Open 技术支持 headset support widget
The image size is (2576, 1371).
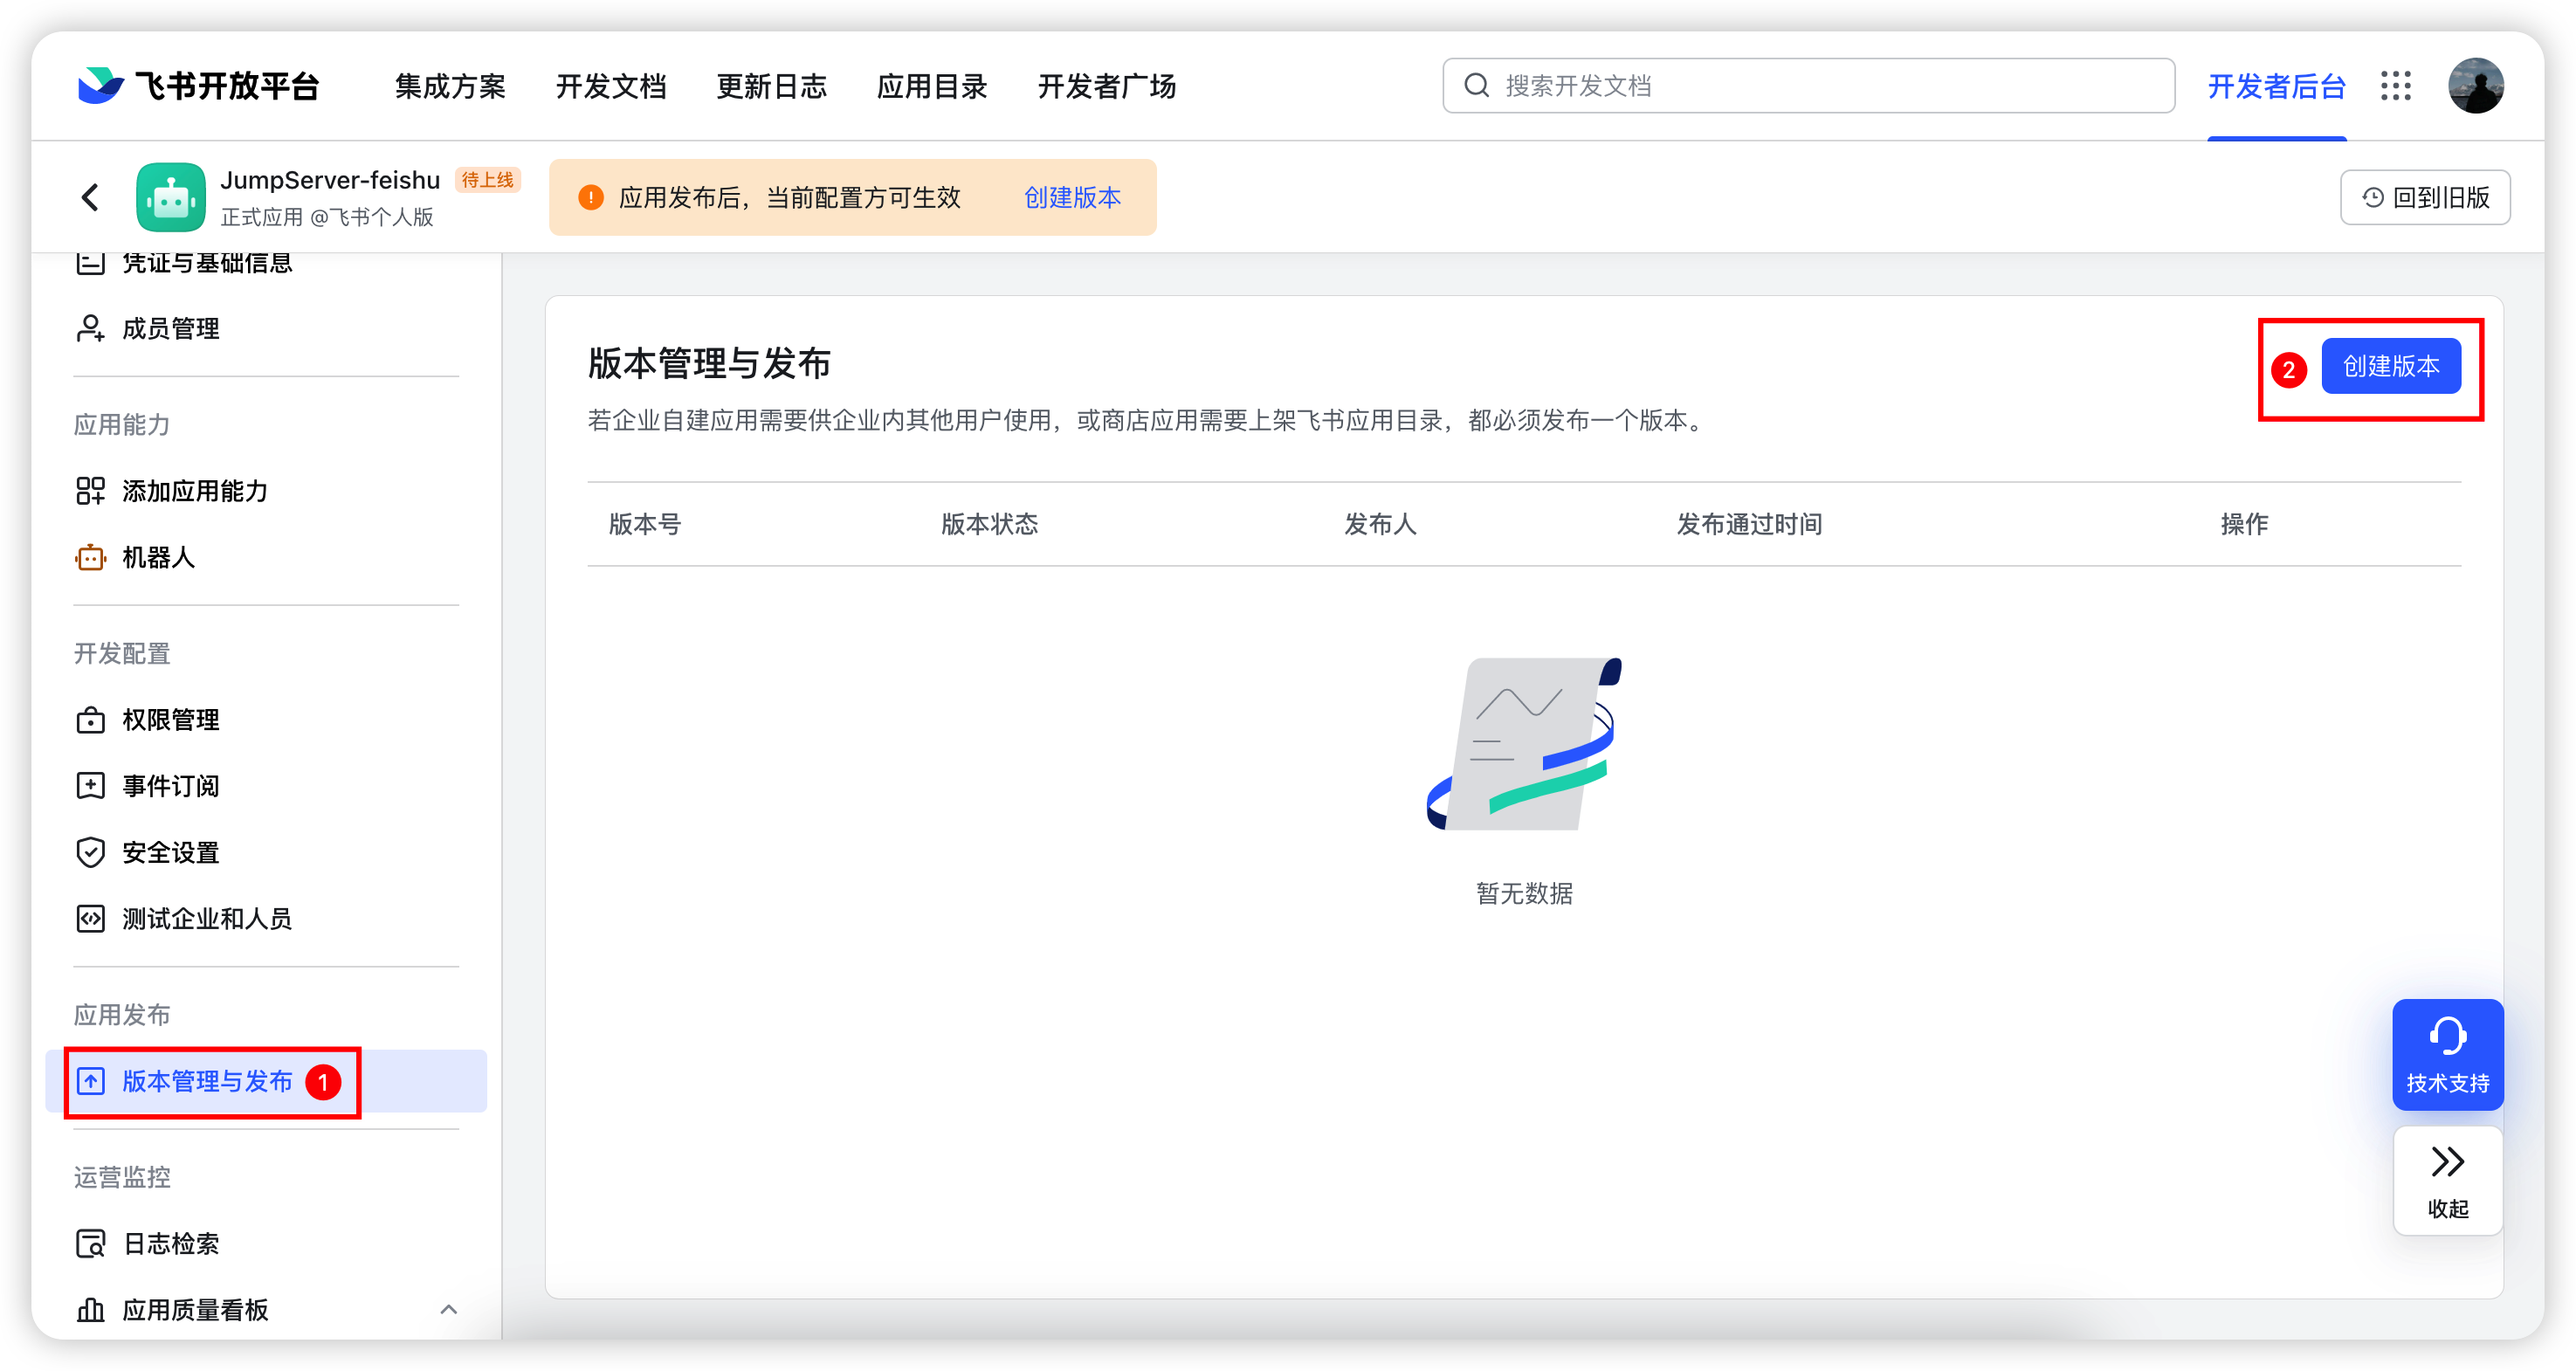point(2448,1054)
